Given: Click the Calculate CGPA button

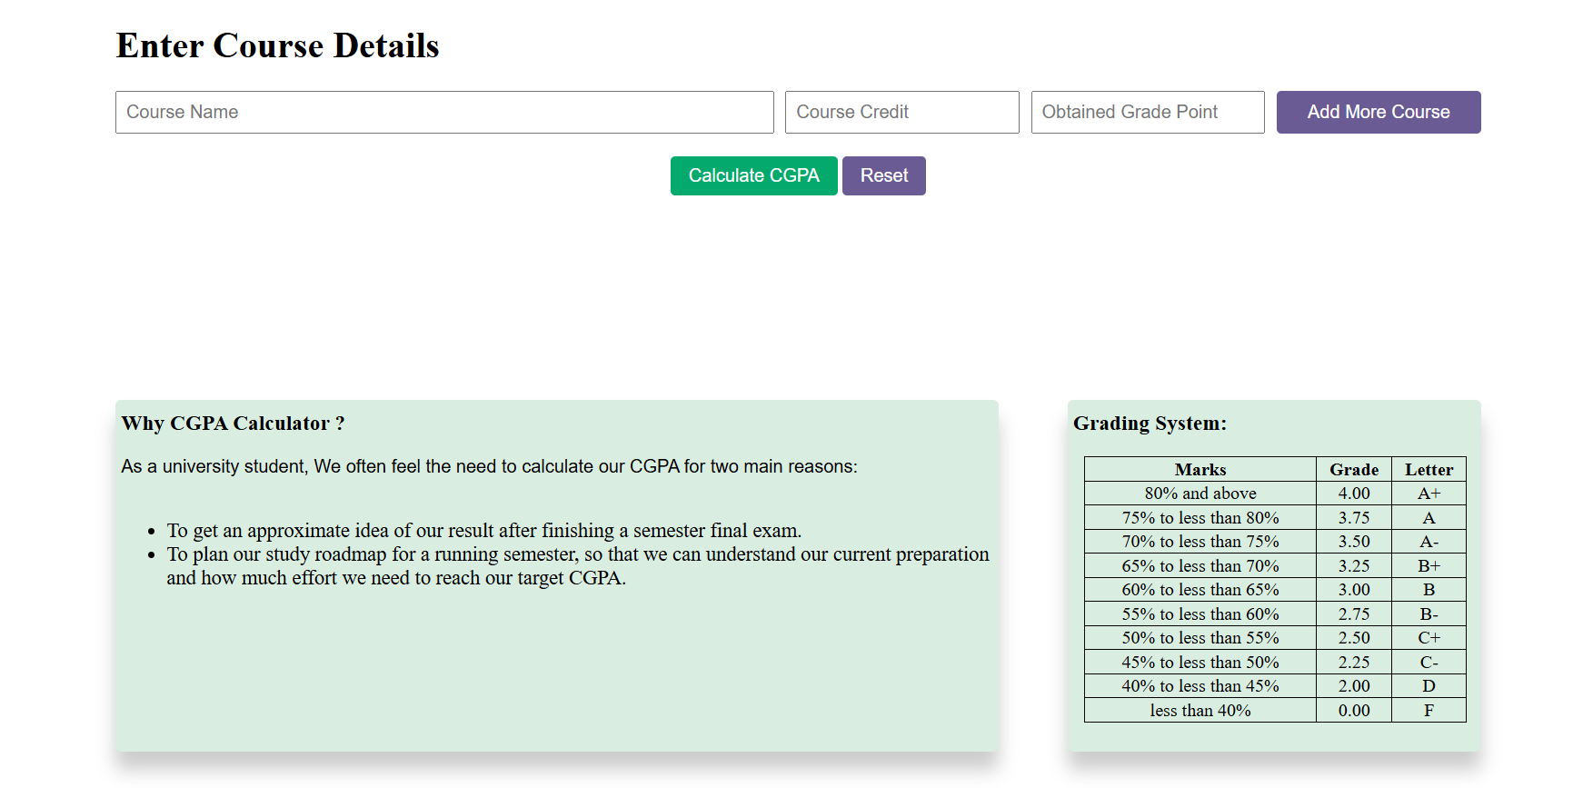Looking at the screenshot, I should coord(754,175).
